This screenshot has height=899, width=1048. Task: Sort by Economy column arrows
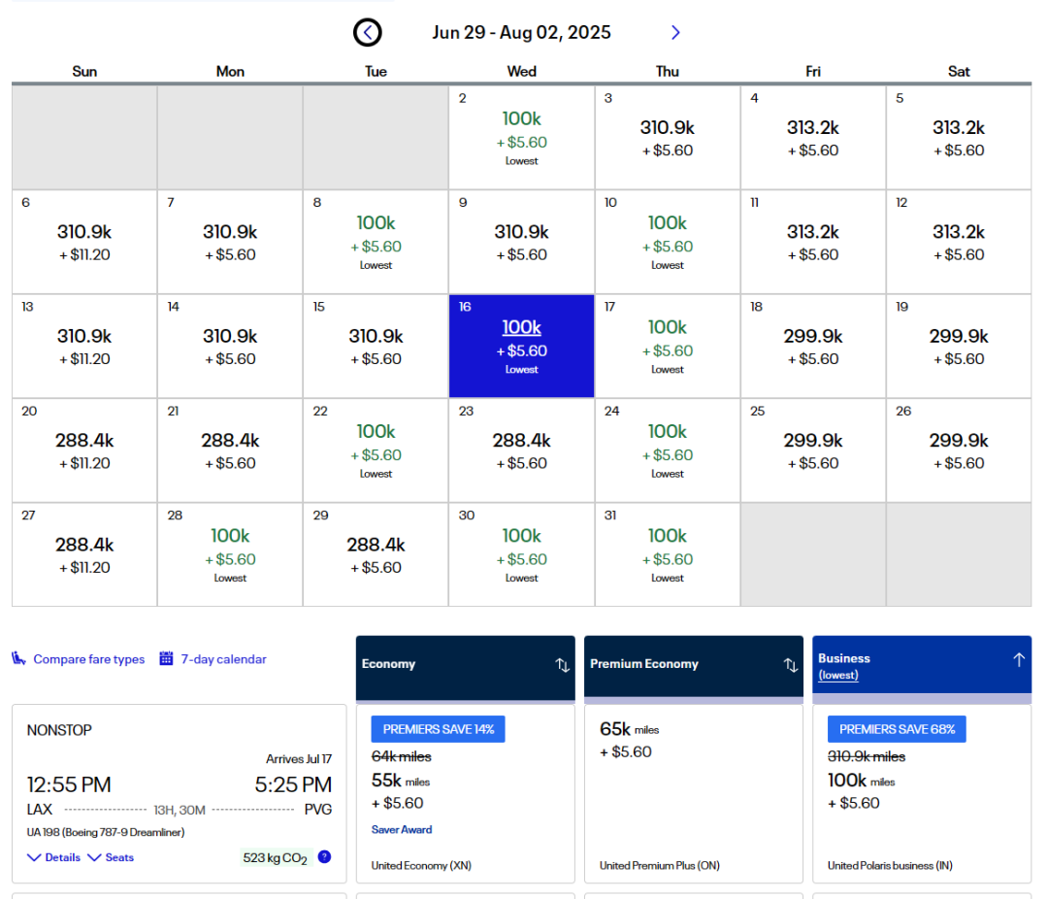(562, 665)
